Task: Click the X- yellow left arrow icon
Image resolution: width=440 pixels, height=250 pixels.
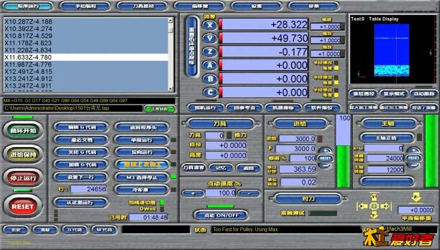Action: 363,206
